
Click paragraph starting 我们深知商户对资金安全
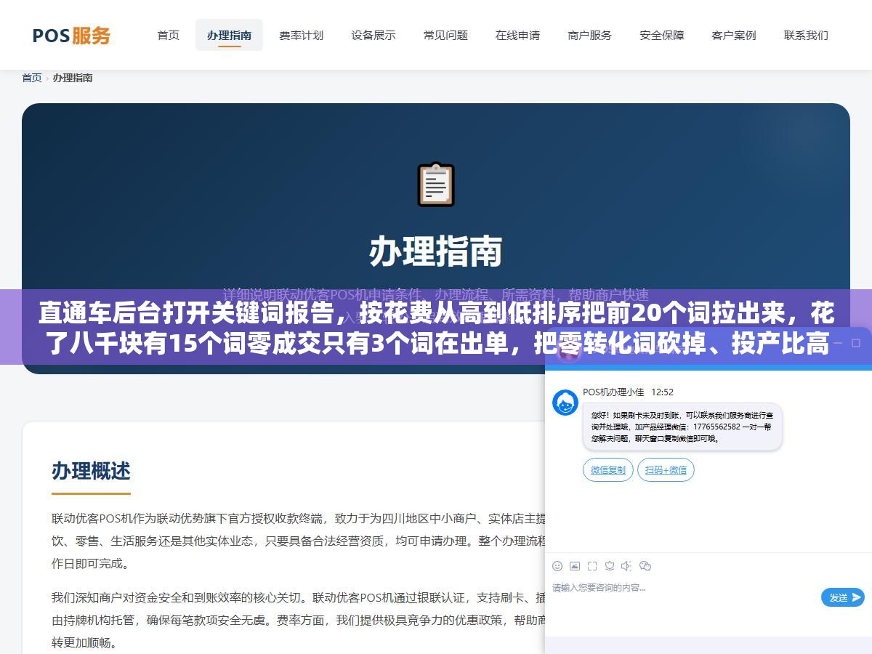point(298,621)
